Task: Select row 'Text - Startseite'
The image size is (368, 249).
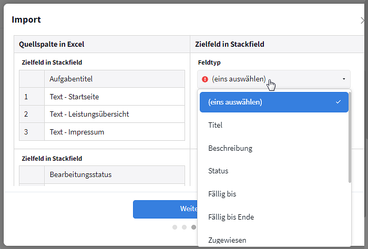Action: click(x=114, y=97)
